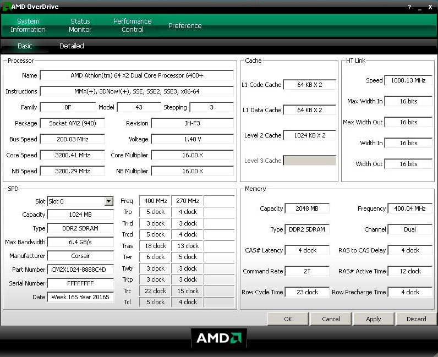Click the empty Level 3 Cache field
The height and width of the screenshot is (357, 438).
point(309,161)
